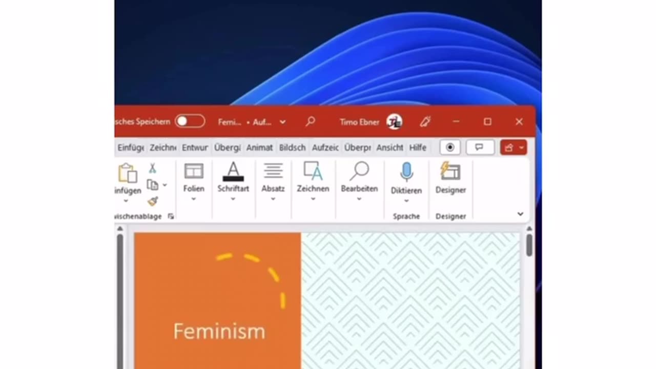Collapse the ribbon with chevron arrow
This screenshot has width=656, height=369.
coord(520,214)
